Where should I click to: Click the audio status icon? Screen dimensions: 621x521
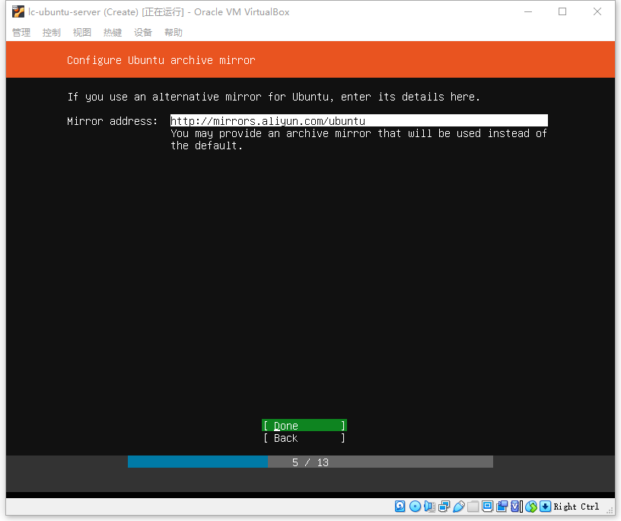pyautogui.click(x=429, y=507)
